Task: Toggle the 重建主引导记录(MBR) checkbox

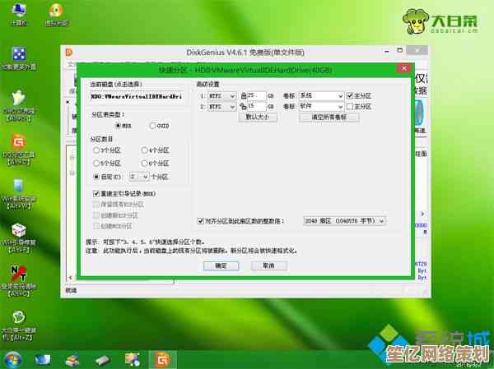Action: click(96, 192)
